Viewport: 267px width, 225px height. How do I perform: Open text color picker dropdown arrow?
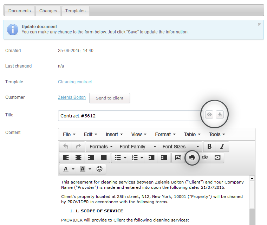(x=73, y=169)
